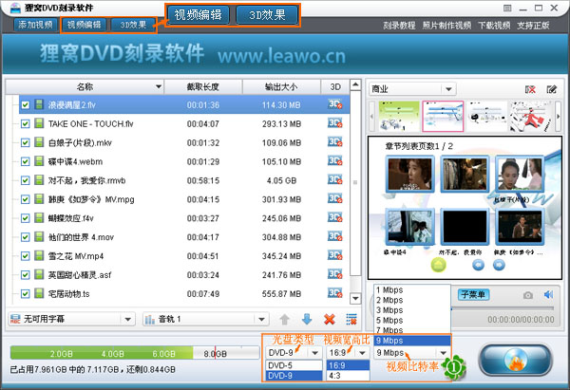Select DVD-5 in disc type list
The height and width of the screenshot is (390, 570).
click(x=294, y=365)
